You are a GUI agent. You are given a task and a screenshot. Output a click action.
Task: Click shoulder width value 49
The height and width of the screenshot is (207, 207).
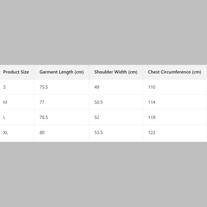pos(97,87)
